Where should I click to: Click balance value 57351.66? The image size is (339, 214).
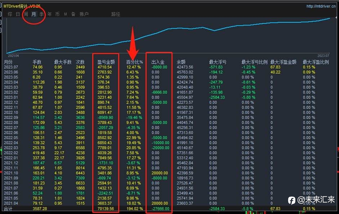[185, 153]
